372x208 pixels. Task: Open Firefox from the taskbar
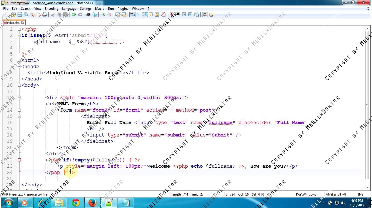tap(92, 203)
